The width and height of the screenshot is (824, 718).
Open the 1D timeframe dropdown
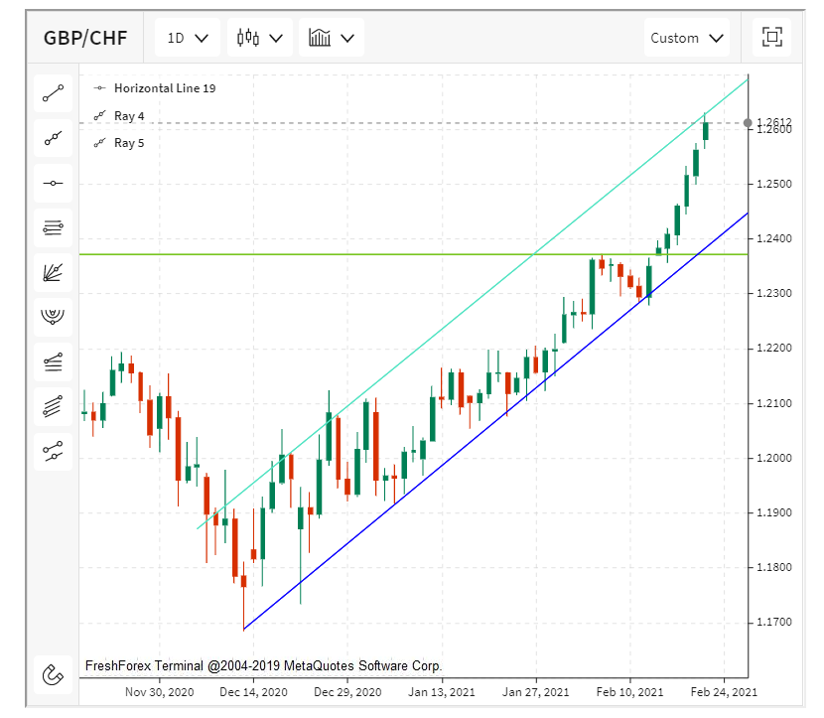coord(188,38)
